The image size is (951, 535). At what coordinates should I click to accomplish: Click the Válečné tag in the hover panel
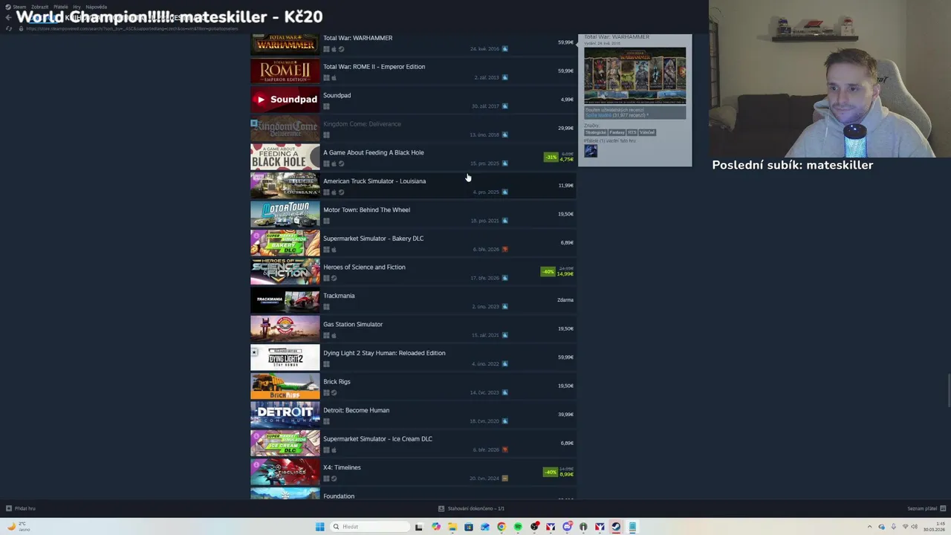(647, 132)
